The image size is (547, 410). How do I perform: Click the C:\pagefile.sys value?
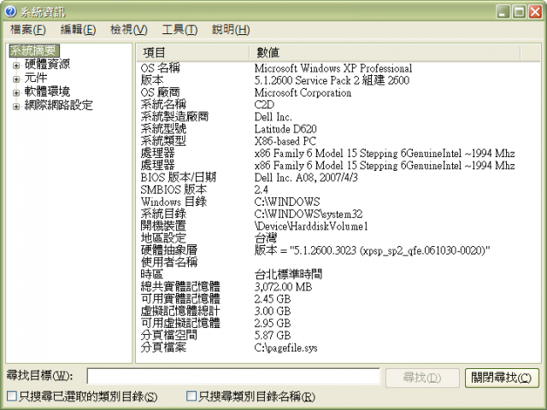tap(285, 348)
